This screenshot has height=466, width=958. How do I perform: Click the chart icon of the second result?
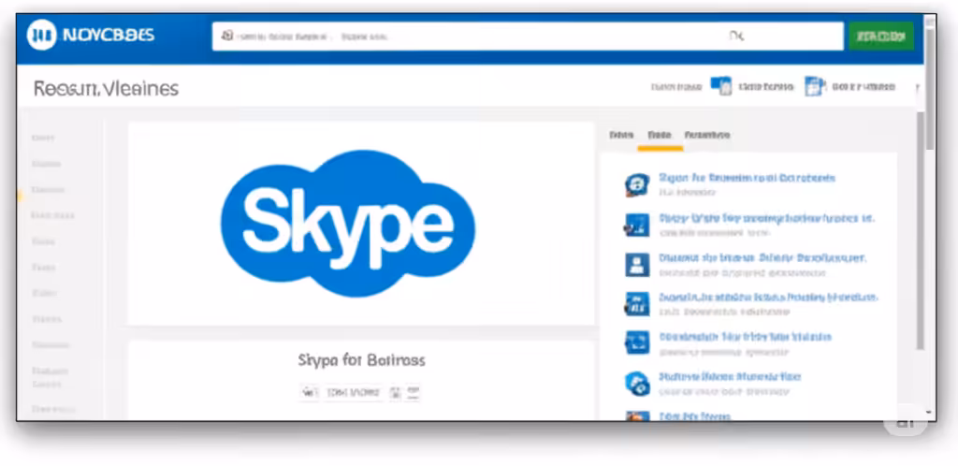(636, 225)
